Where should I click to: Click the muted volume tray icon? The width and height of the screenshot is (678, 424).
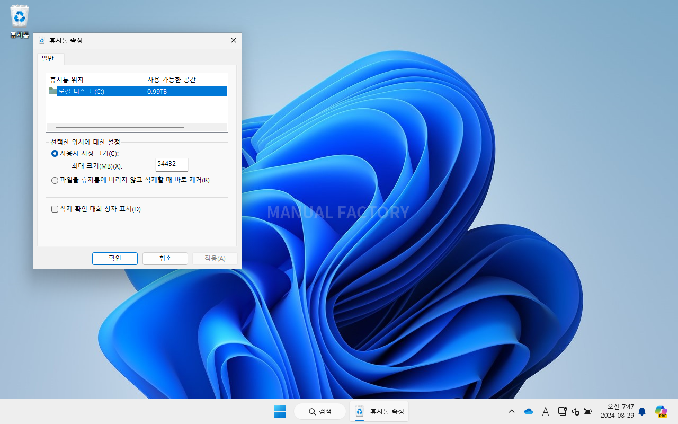tap(576, 411)
